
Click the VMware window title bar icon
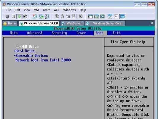pyautogui.click(x=4, y=4)
